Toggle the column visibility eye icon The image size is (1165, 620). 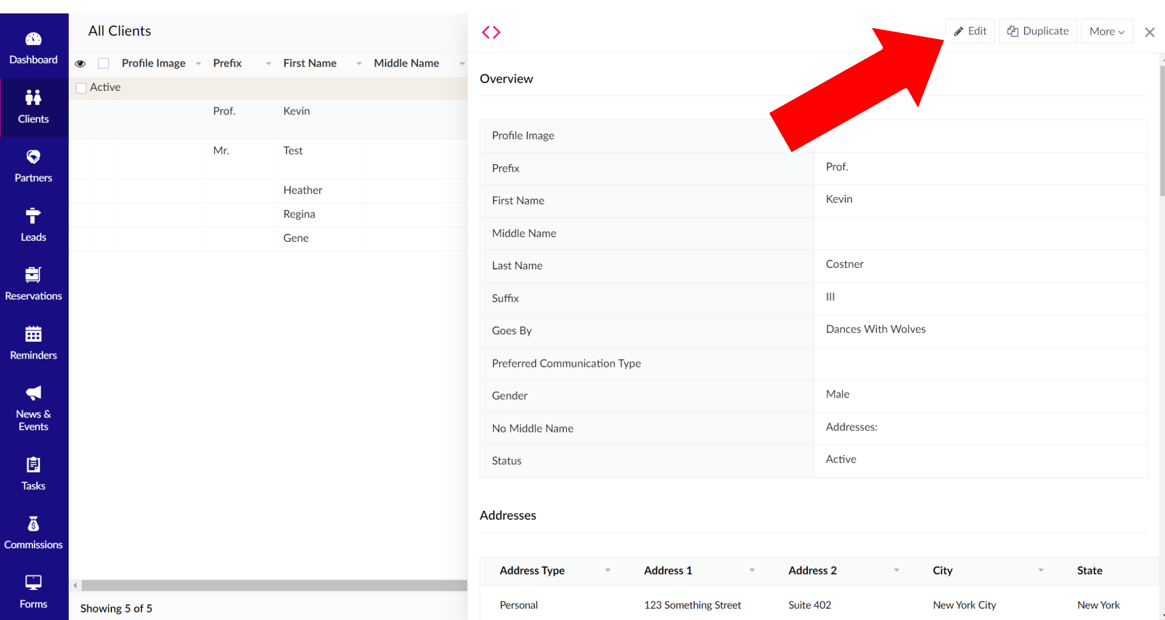(x=80, y=64)
